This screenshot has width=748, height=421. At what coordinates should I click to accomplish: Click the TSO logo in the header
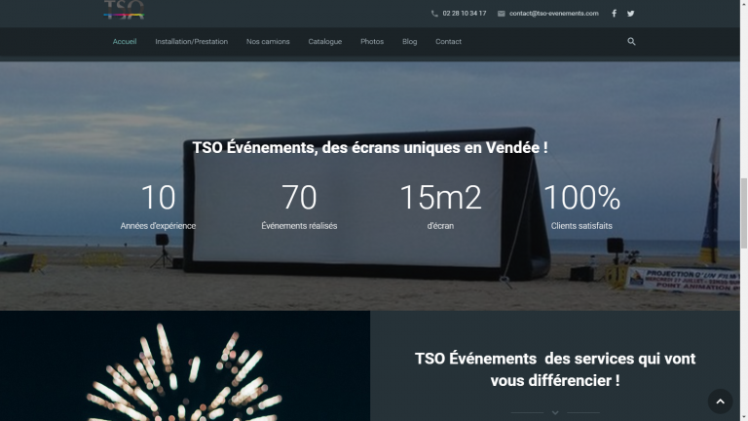click(124, 11)
